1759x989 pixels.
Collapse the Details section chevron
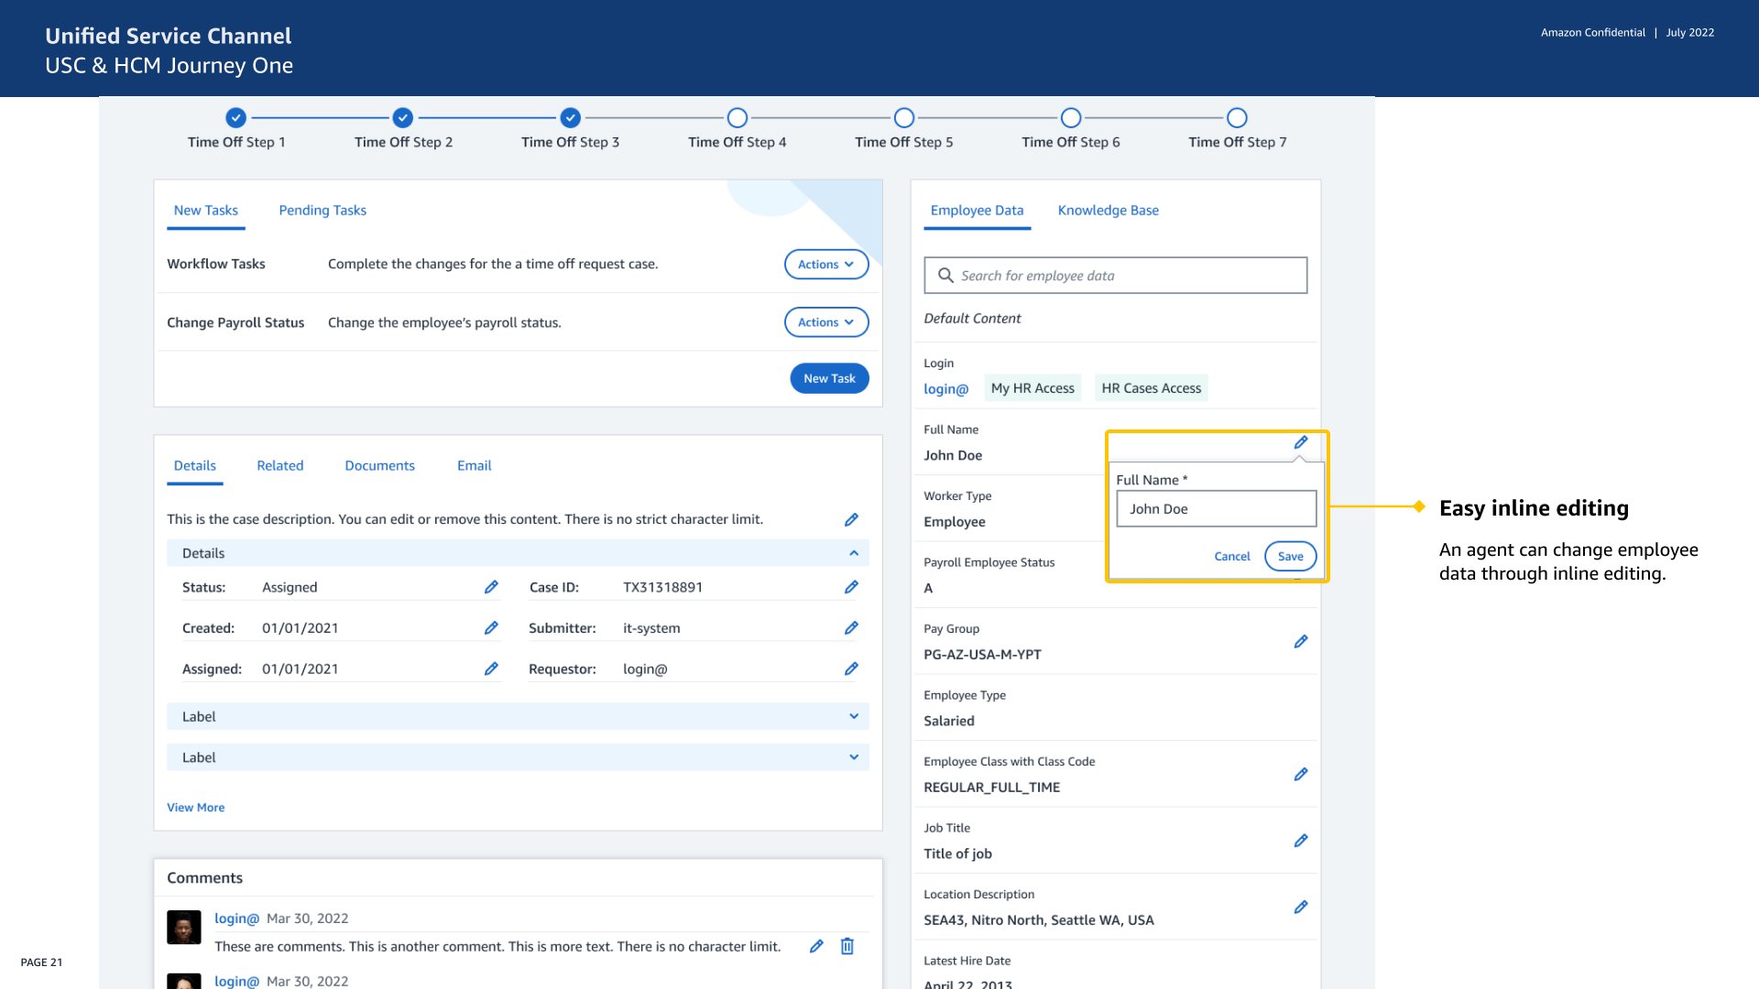click(853, 553)
